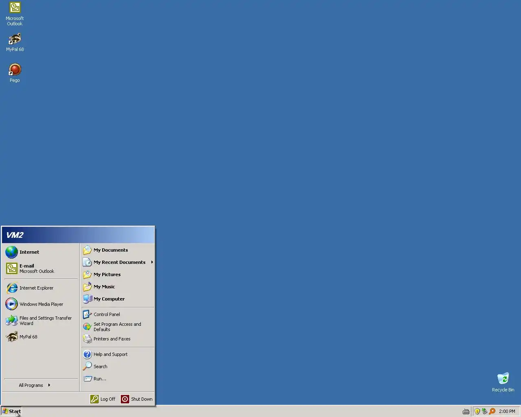Screen dimensions: 521x417
Task: Open E-mail Microsoft Outlook in Start menu
Action: (x=41, y=268)
